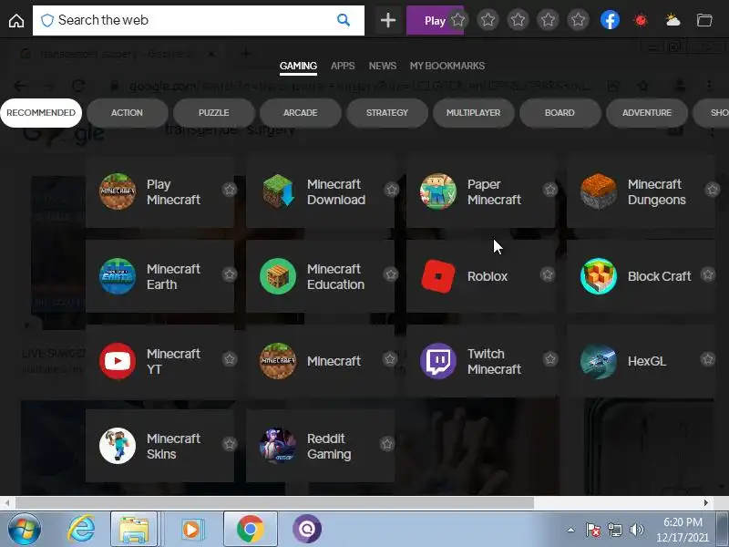Screen dimensions: 729x547
Task: Open the Action Center flag icon
Action: pyautogui.click(x=592, y=530)
